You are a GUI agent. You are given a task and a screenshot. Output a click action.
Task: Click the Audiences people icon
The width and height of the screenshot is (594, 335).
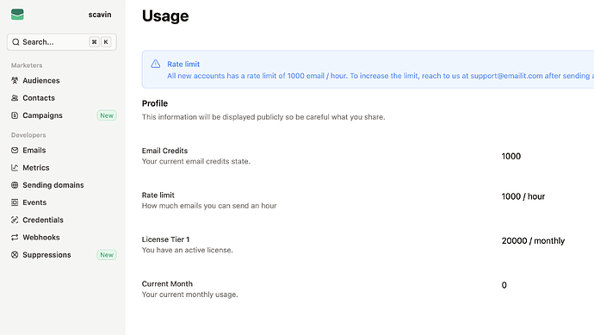pyautogui.click(x=15, y=80)
